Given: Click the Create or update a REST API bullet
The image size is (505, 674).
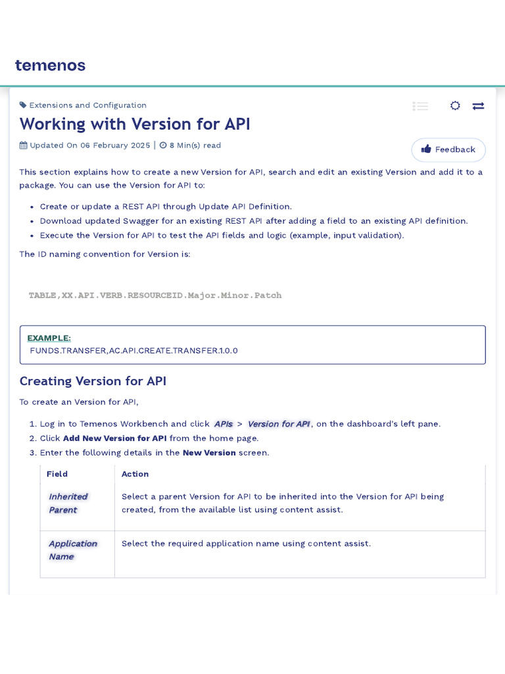Looking at the screenshot, I should coord(166,206).
